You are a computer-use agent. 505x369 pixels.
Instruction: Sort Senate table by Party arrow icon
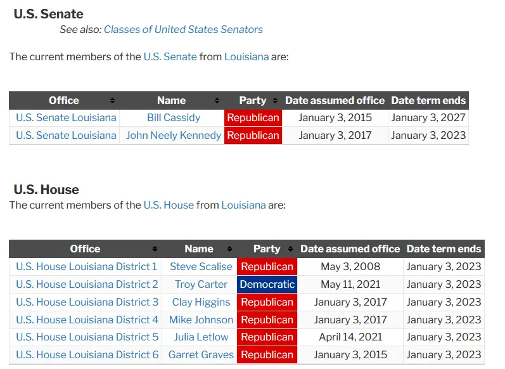click(275, 101)
